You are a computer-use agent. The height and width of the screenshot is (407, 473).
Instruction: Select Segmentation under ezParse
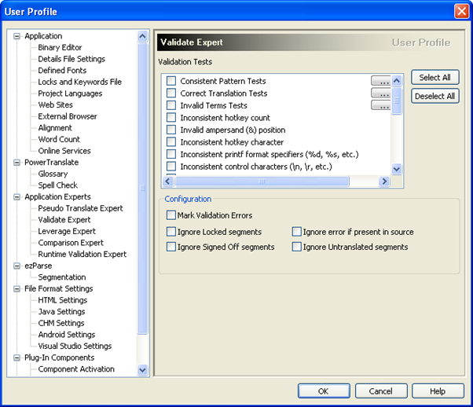62,277
